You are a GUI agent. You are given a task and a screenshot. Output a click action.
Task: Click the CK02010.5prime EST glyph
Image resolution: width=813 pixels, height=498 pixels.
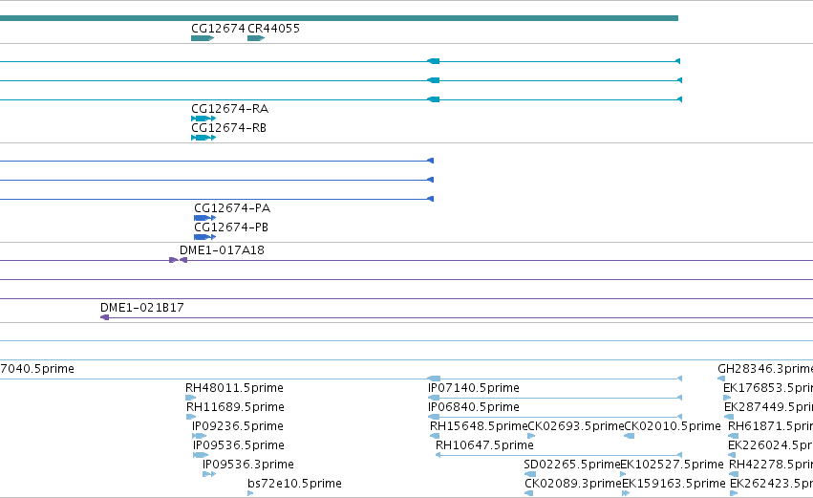[x=629, y=436]
